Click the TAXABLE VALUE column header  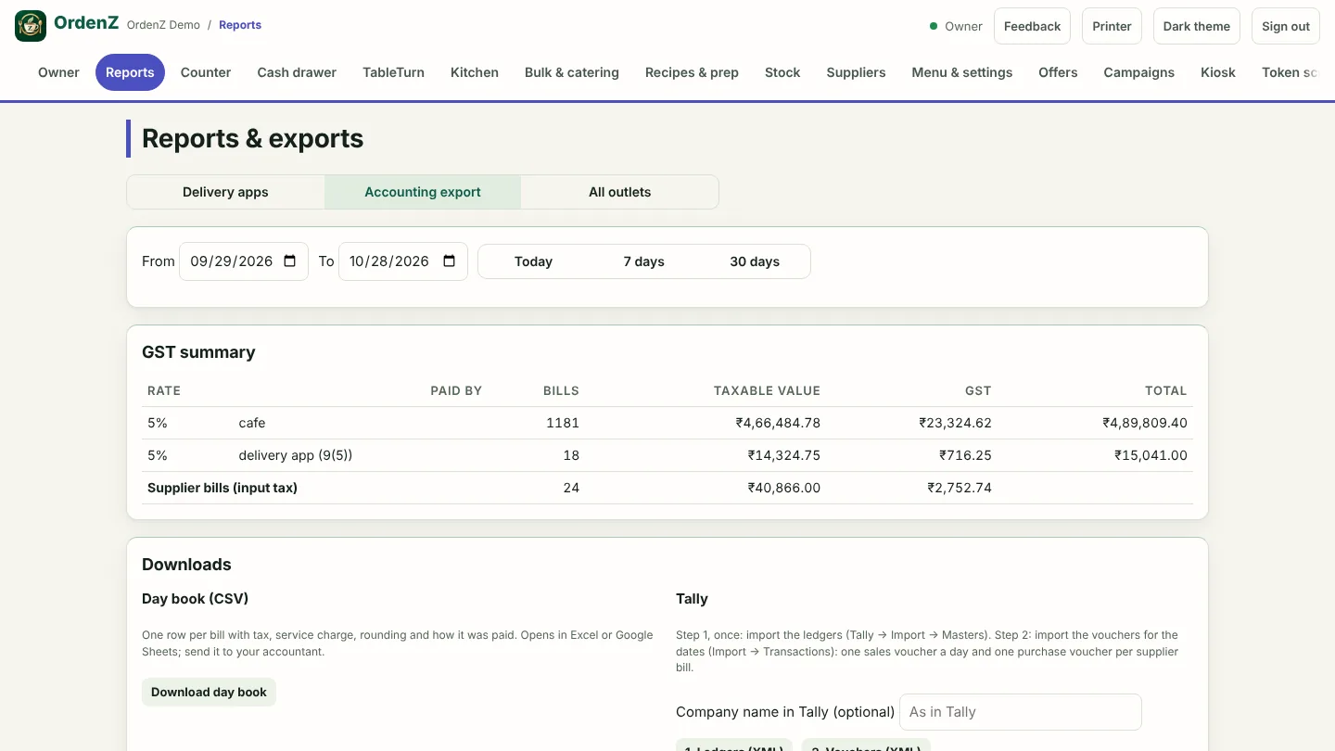(x=767, y=390)
